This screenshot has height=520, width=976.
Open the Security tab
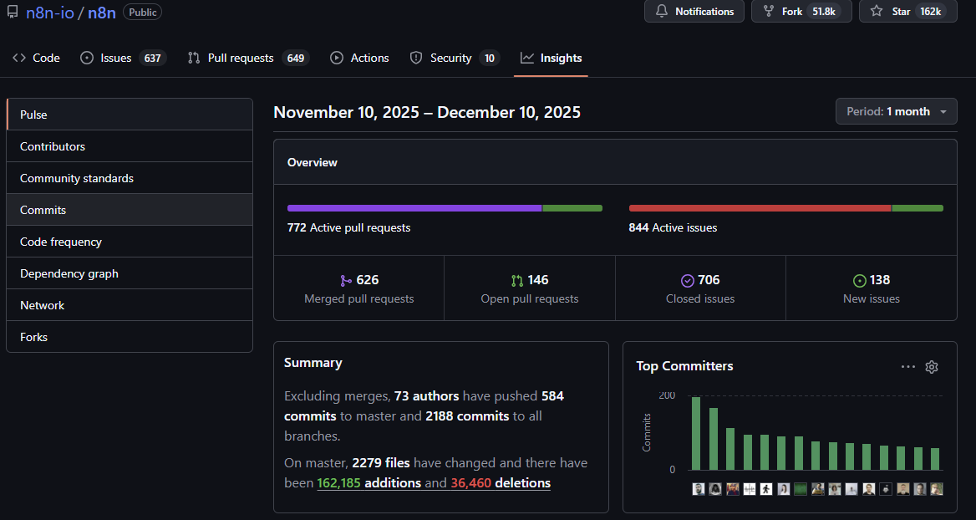coord(450,58)
